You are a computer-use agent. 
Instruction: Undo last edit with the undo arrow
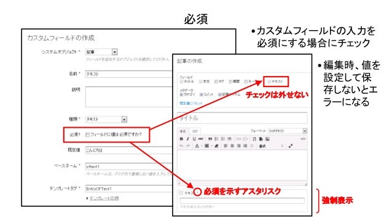(181, 146)
